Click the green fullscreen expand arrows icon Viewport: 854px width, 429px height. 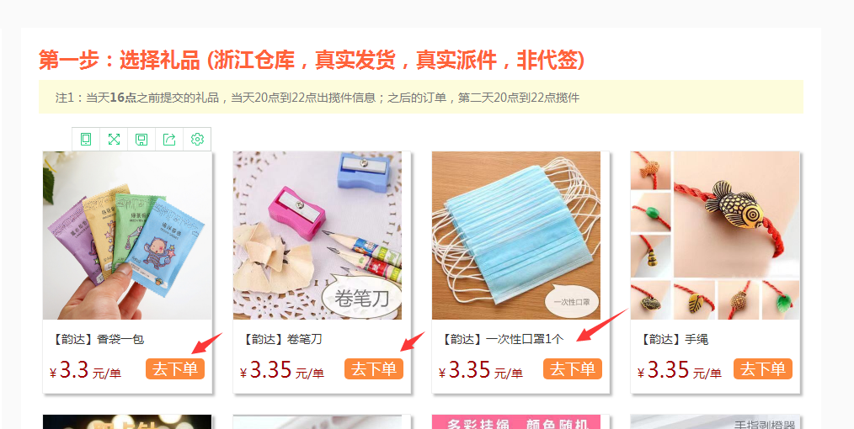(114, 139)
